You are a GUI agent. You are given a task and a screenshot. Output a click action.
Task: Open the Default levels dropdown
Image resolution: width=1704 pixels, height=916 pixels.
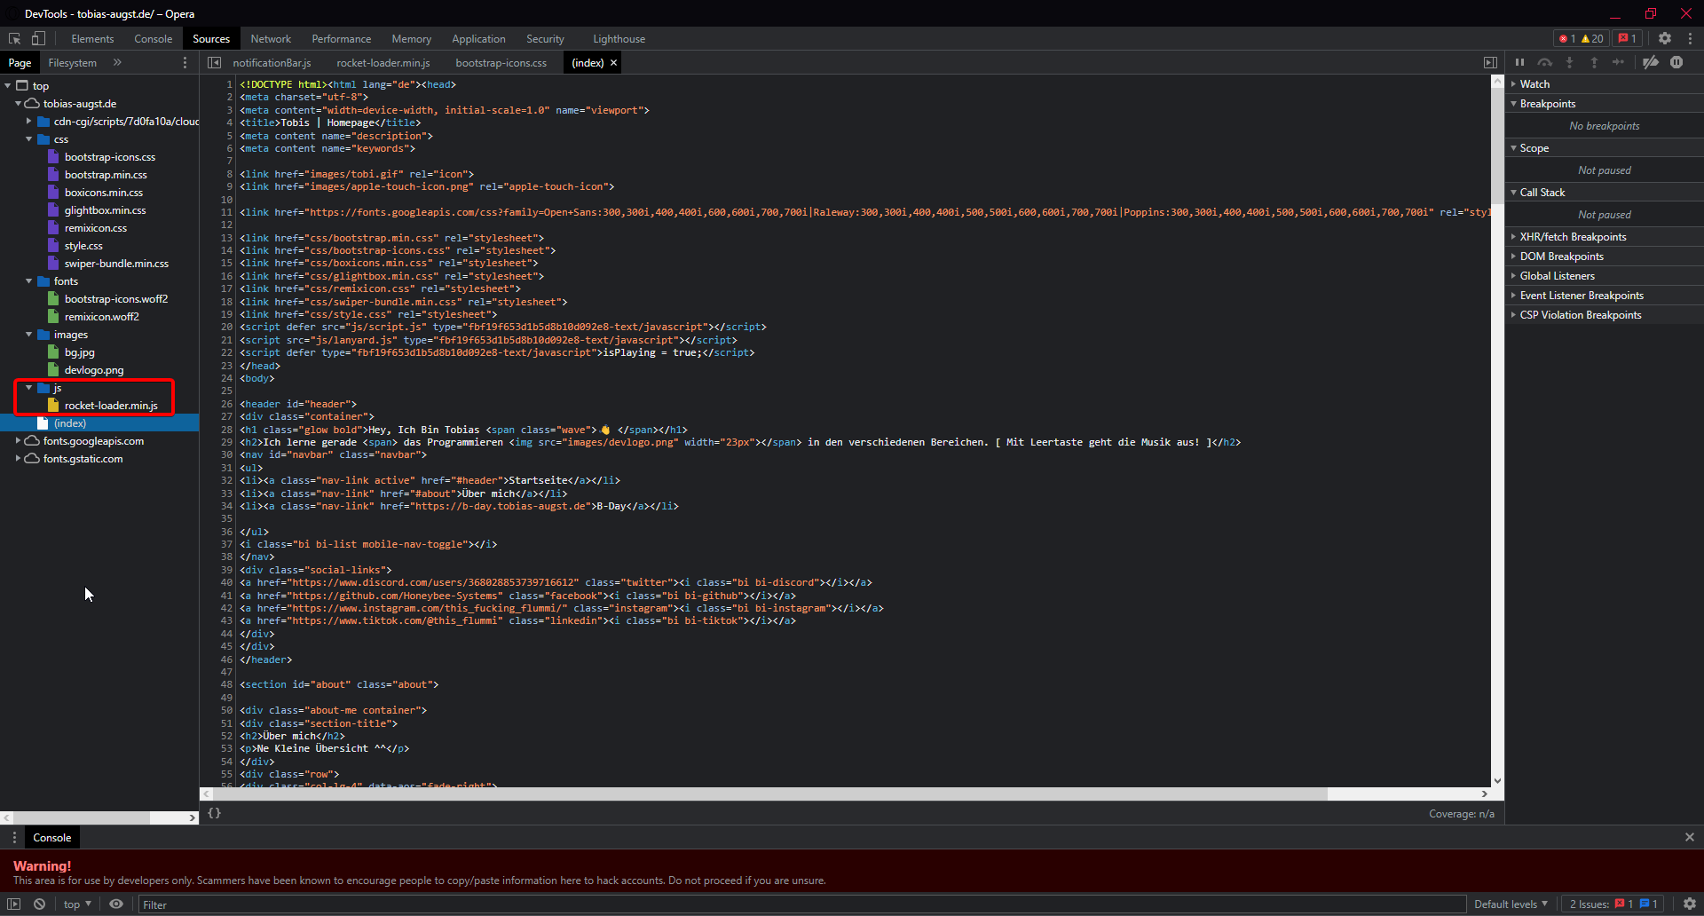[x=1511, y=904]
